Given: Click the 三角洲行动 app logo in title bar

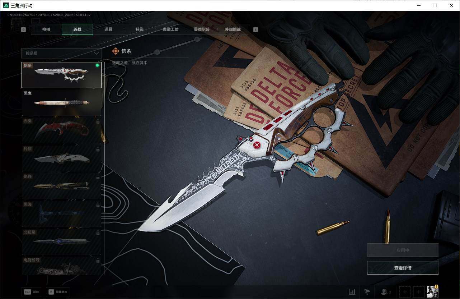Looking at the screenshot, I should pyautogui.click(x=6, y=5).
